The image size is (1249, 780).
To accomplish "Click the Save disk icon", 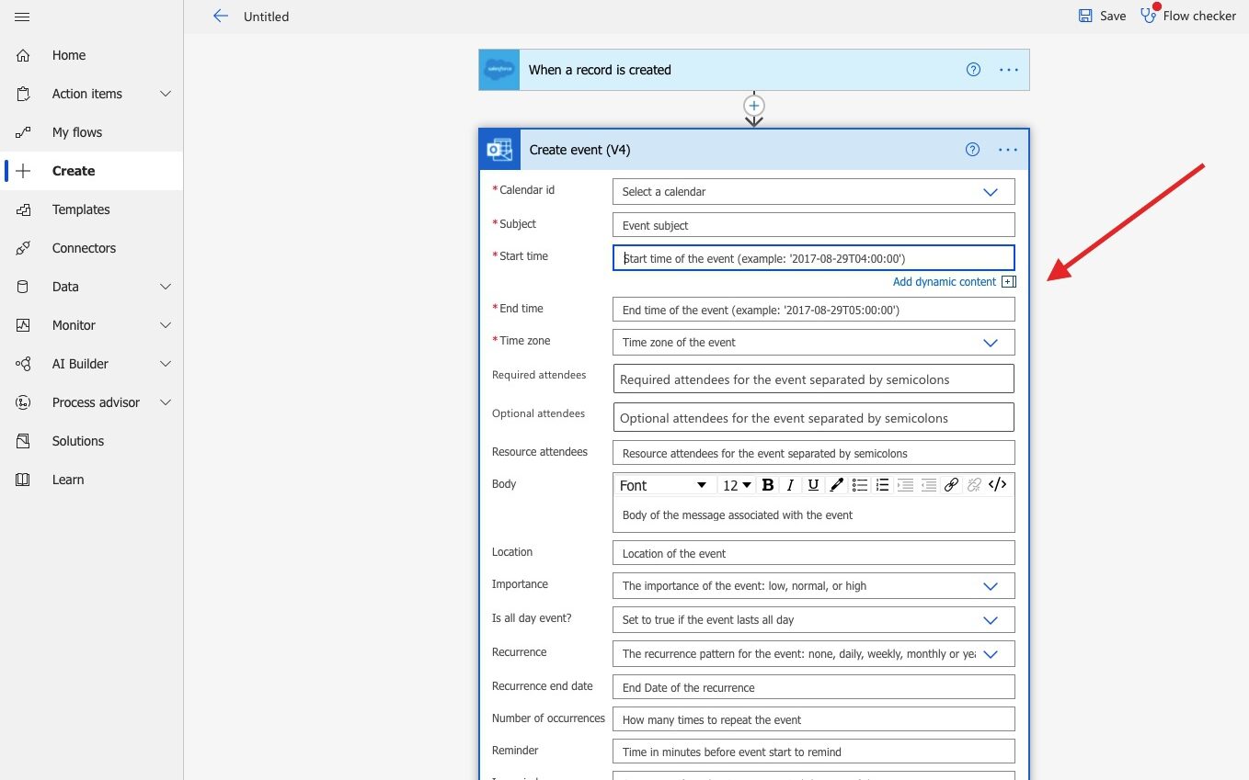I will 1085,16.
